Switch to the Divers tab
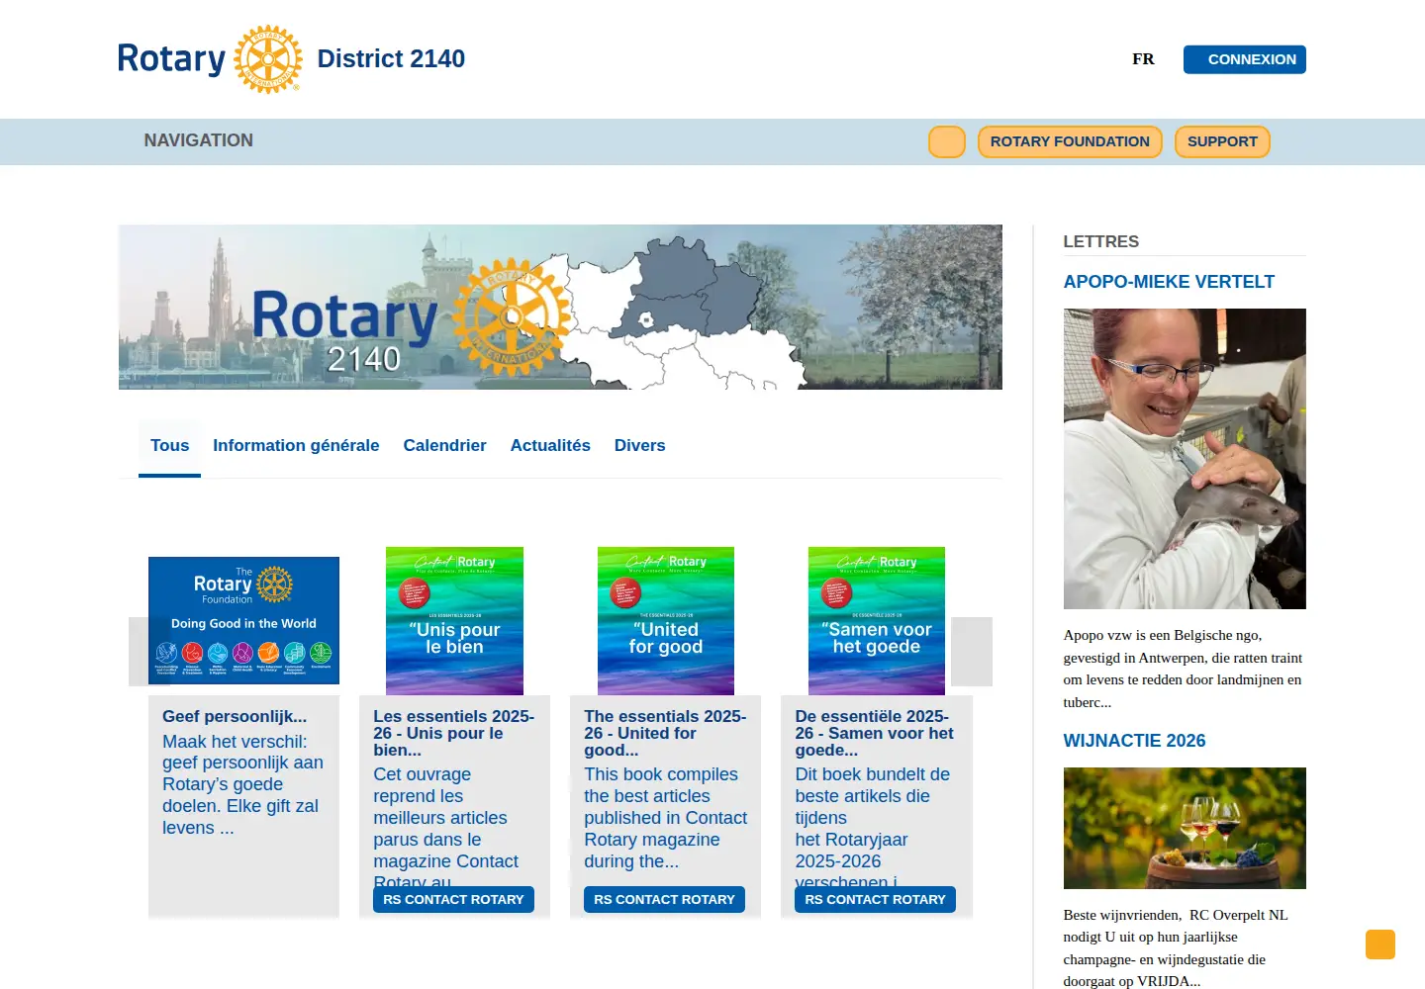The image size is (1425, 989). [639, 446]
